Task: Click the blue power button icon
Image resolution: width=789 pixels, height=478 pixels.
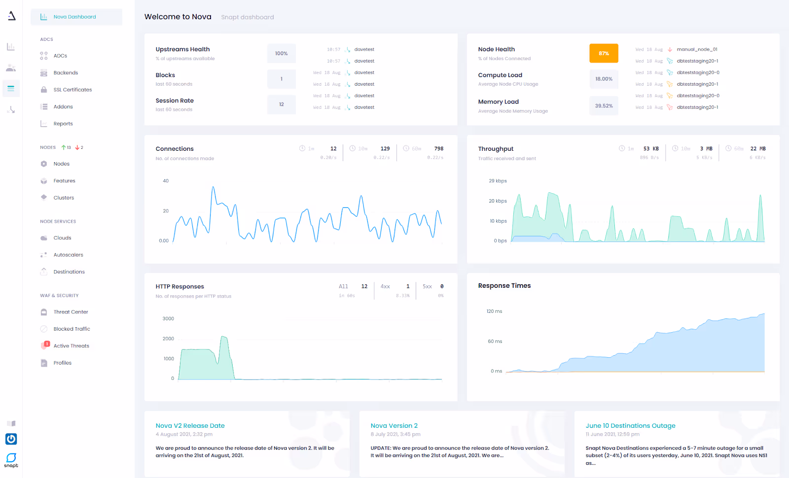Action: [x=11, y=439]
